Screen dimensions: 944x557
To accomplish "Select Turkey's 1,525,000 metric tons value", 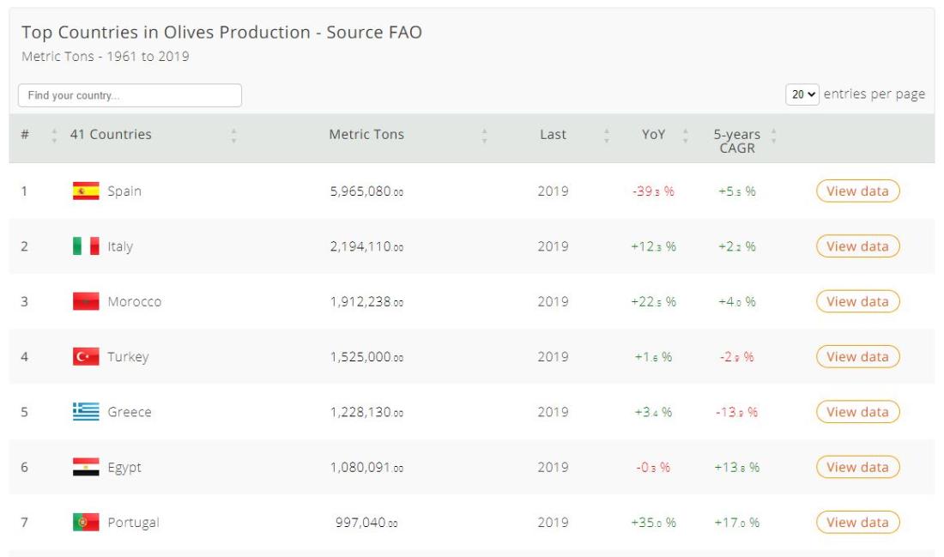I will 366,357.
